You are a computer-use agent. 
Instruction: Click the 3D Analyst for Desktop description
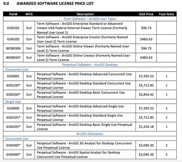click(x=84, y=146)
